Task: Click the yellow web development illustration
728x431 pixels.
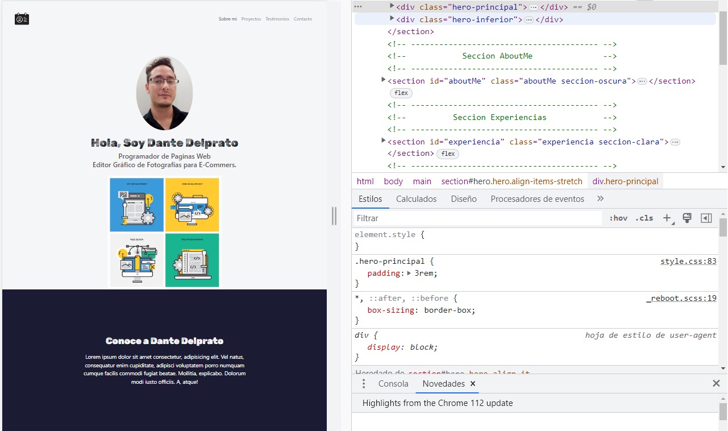Action: point(192,205)
